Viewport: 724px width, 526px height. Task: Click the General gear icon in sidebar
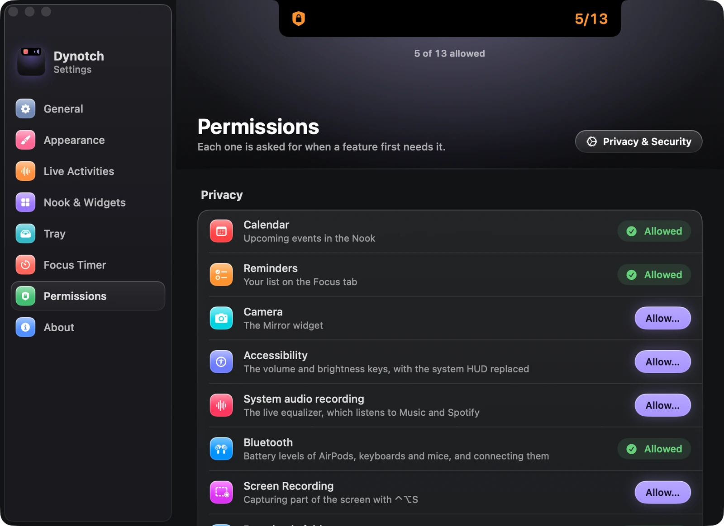[x=25, y=109]
